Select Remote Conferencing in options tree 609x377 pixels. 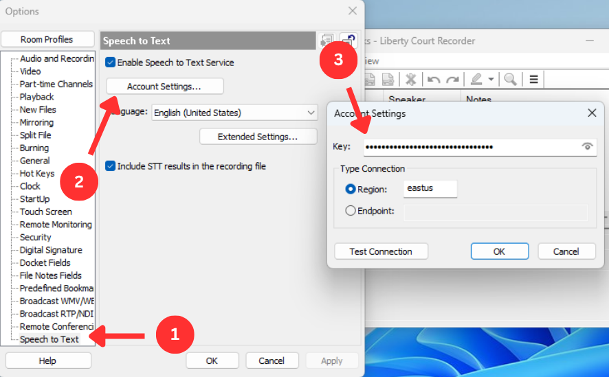point(56,326)
